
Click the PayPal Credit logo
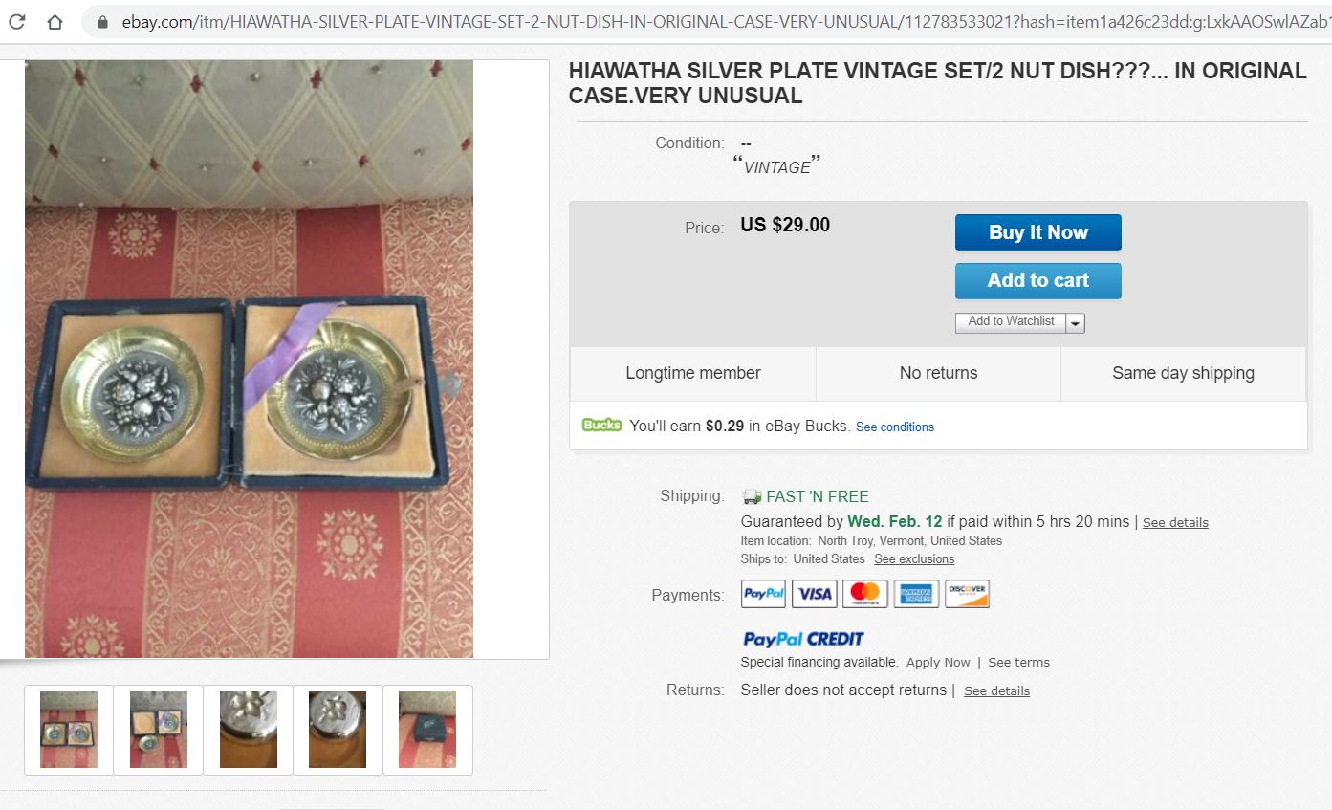coord(801,638)
